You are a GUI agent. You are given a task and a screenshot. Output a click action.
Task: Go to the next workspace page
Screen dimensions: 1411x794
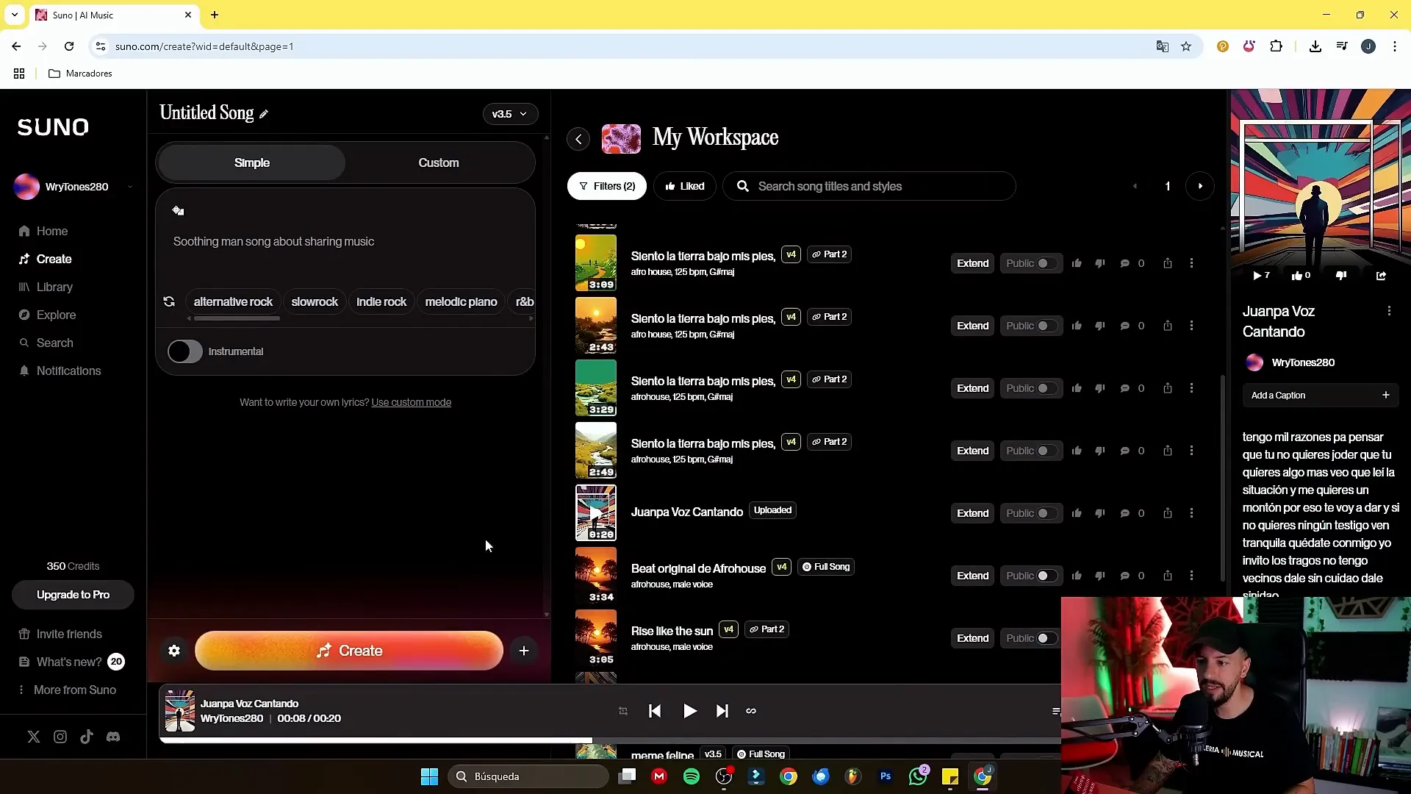point(1200,186)
